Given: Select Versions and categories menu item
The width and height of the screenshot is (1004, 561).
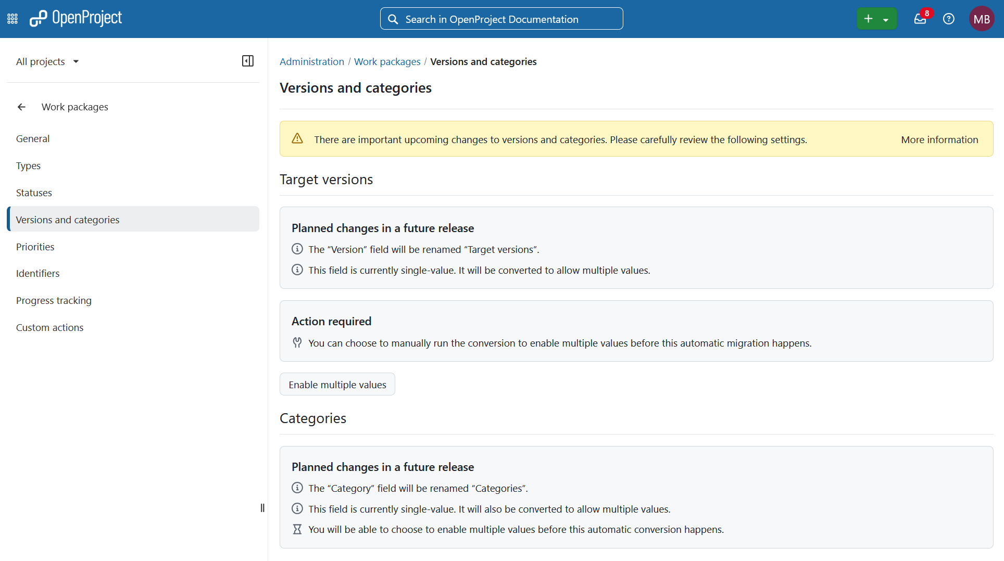Looking at the screenshot, I should click(x=133, y=220).
